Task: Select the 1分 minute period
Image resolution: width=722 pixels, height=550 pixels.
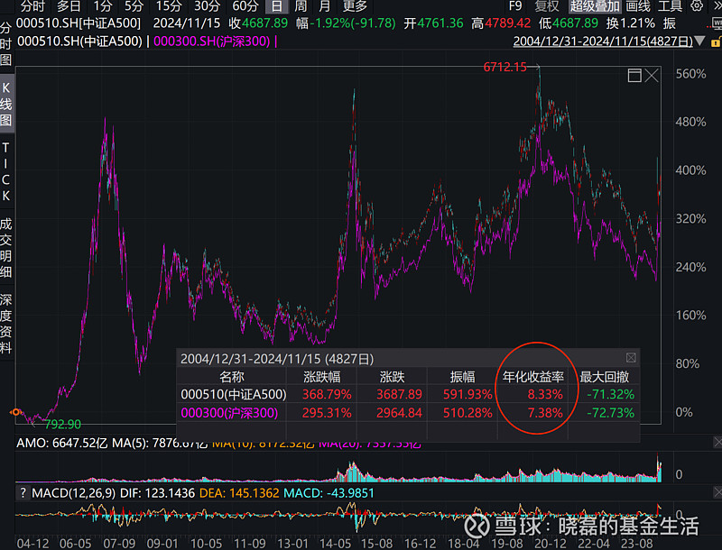Action: tap(102, 6)
